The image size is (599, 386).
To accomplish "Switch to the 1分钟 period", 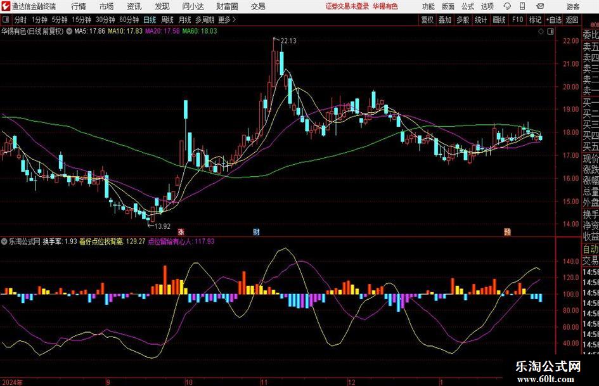I will (x=39, y=20).
